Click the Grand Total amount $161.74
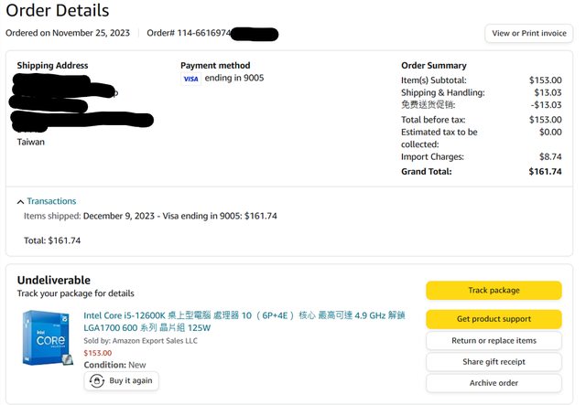Viewport: 586px width, 405px height. point(545,172)
